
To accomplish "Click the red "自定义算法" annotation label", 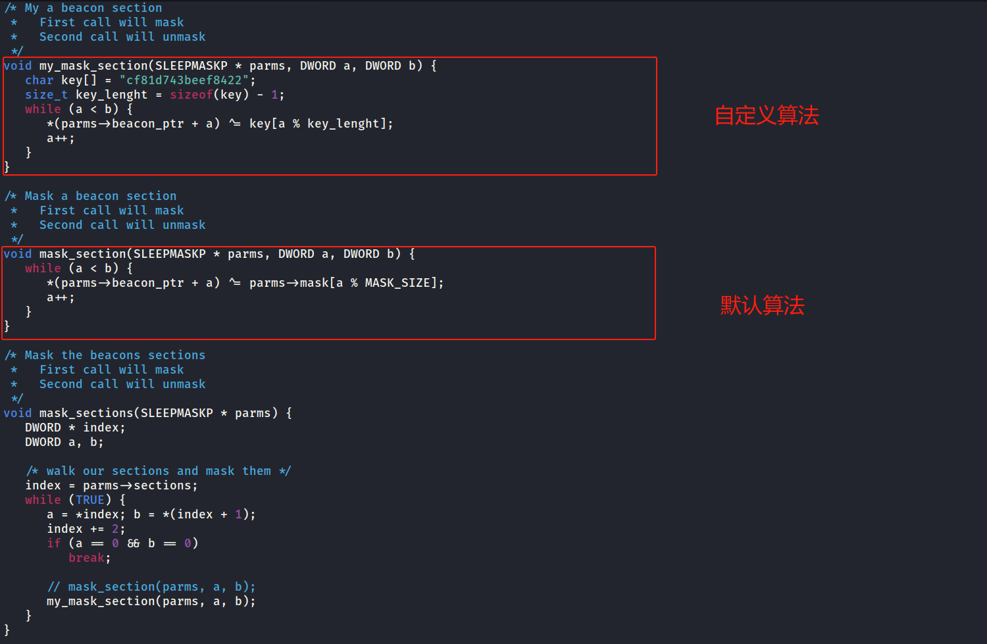I will 767,116.
